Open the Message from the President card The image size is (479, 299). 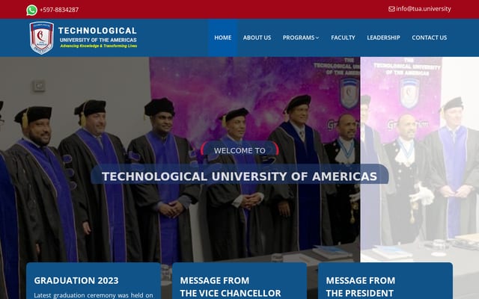pos(385,281)
